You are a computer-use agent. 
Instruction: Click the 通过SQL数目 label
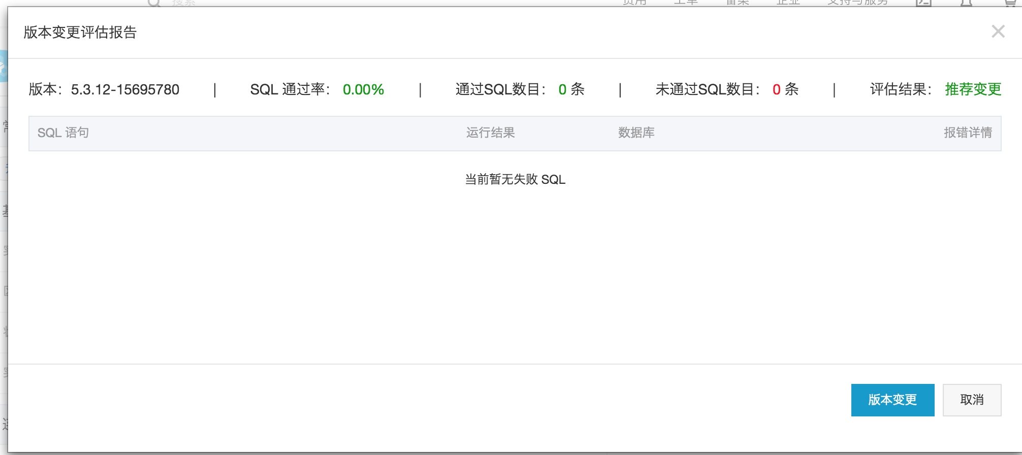point(500,89)
